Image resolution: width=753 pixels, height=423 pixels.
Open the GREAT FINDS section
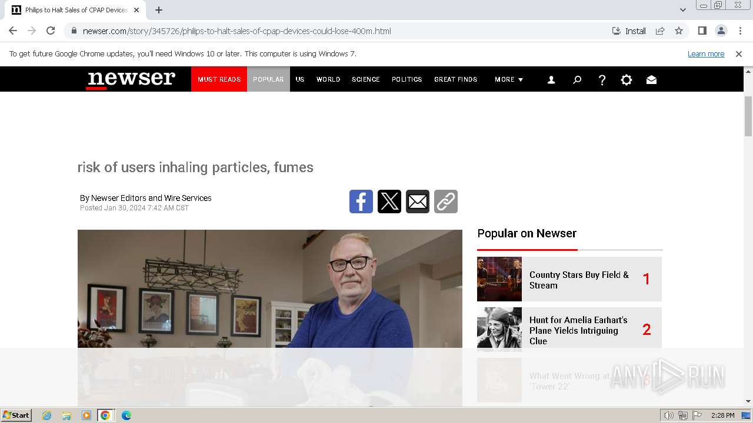point(456,79)
